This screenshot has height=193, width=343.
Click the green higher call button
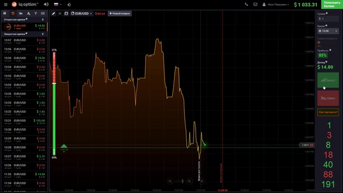click(x=328, y=80)
